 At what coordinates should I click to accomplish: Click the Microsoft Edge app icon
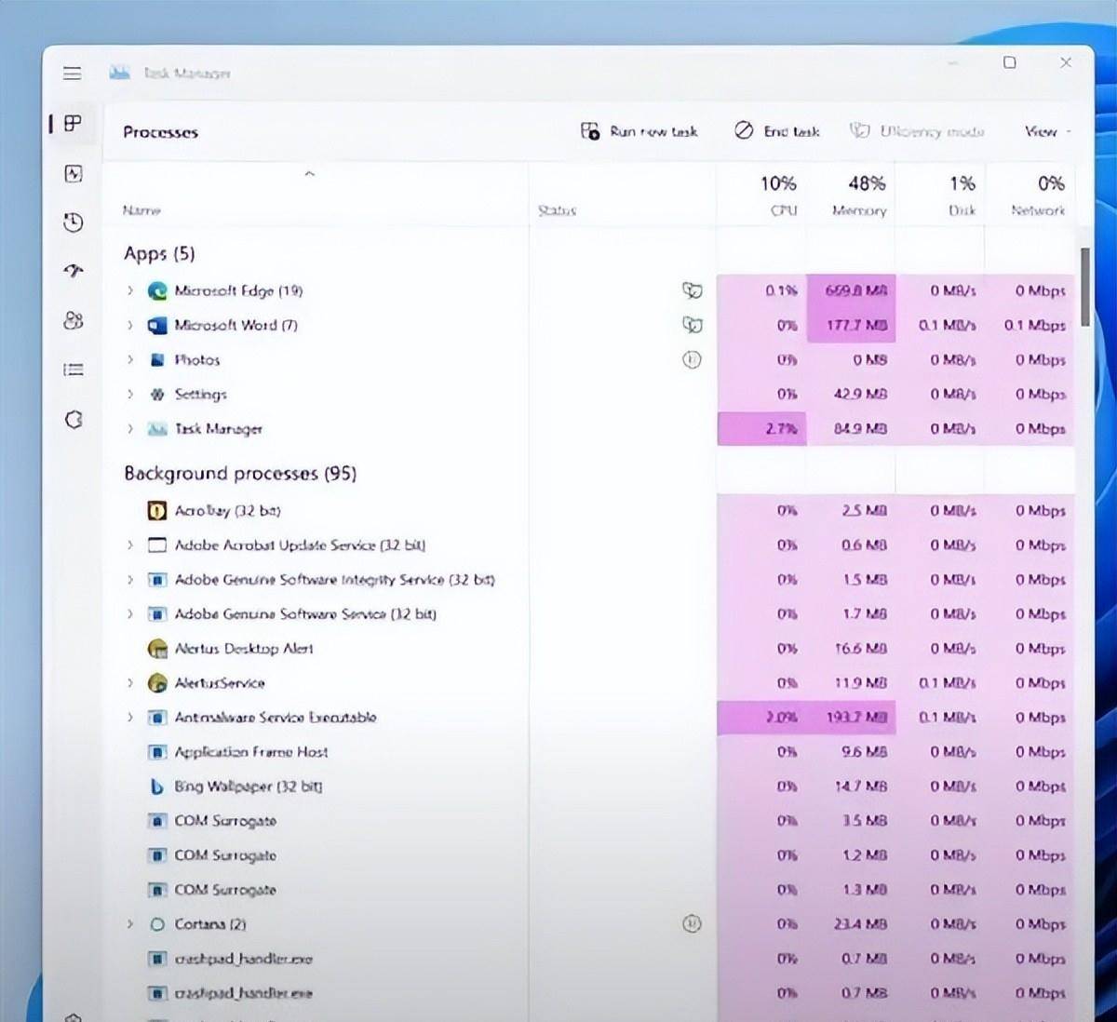coord(157,290)
